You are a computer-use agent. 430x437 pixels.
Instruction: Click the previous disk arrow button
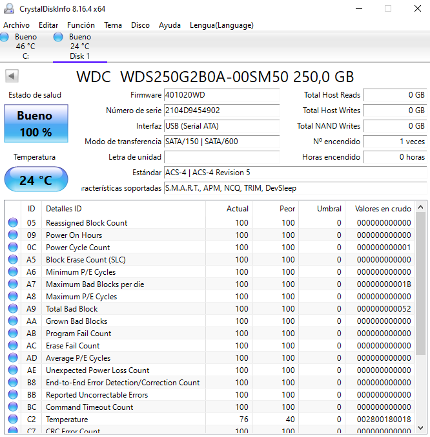pos(12,76)
